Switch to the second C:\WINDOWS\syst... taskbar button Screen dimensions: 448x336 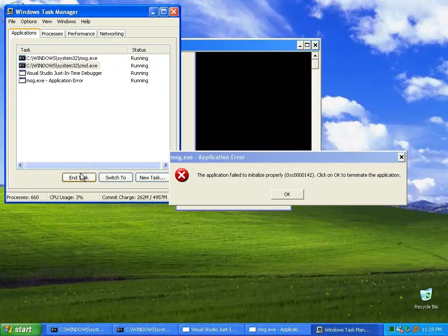pos(145,329)
